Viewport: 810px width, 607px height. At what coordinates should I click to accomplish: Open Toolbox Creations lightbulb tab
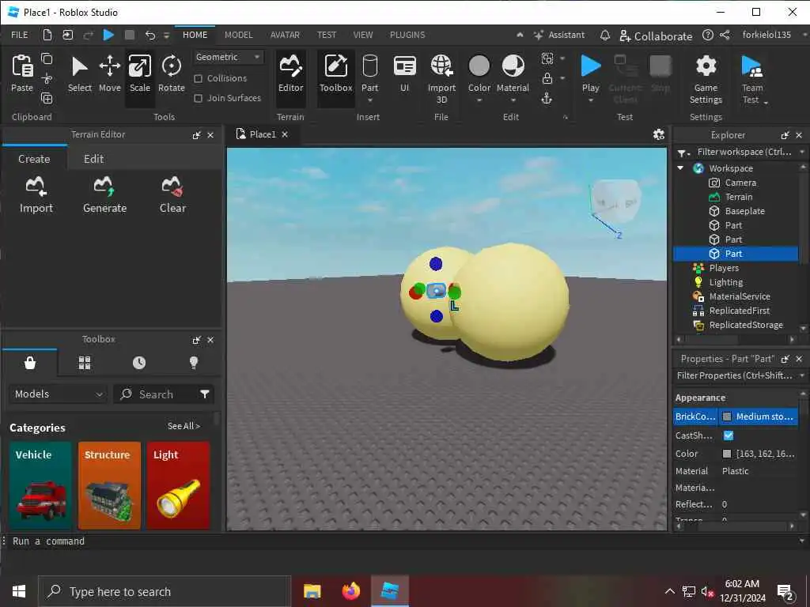[x=194, y=363]
